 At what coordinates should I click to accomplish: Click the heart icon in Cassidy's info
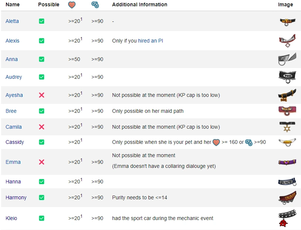pyautogui.click(x=216, y=142)
